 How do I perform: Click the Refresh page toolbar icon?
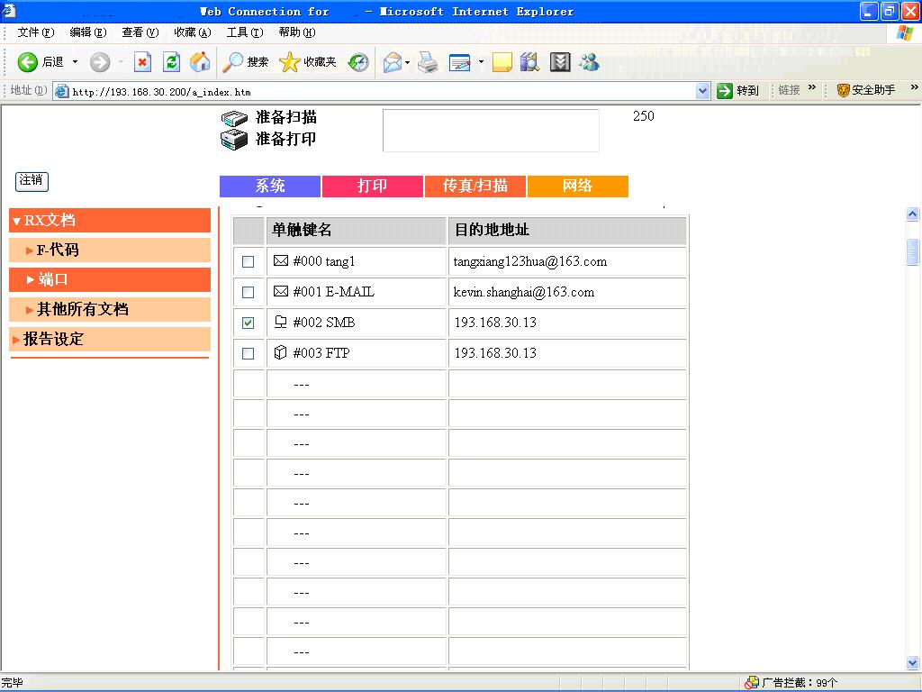pos(171,62)
